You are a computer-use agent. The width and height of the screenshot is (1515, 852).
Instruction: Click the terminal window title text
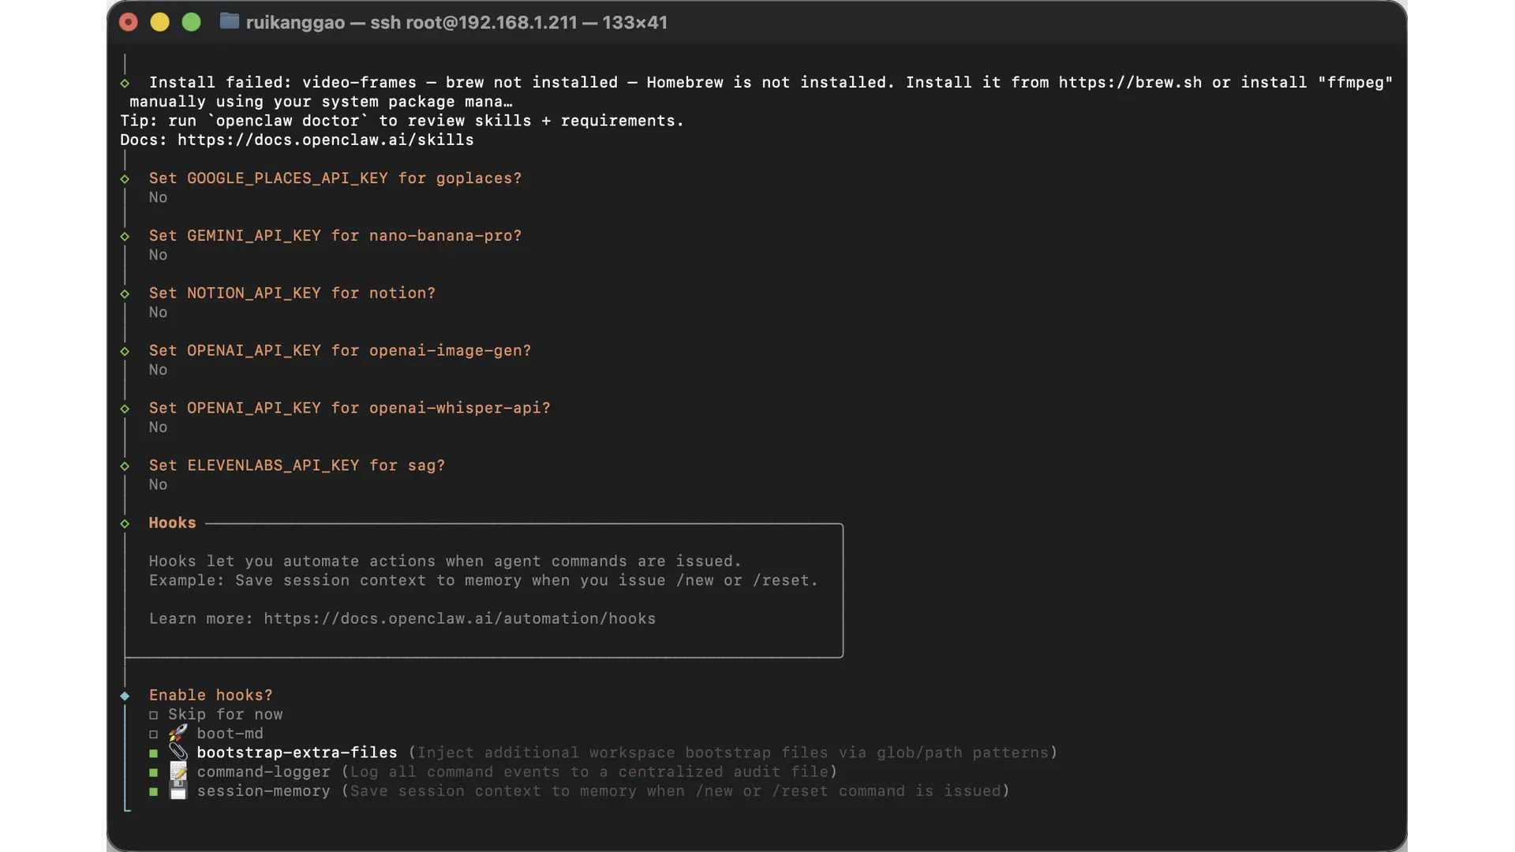tap(456, 23)
